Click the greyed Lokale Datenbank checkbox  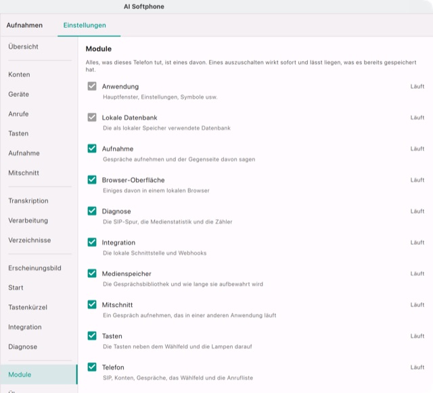point(92,118)
